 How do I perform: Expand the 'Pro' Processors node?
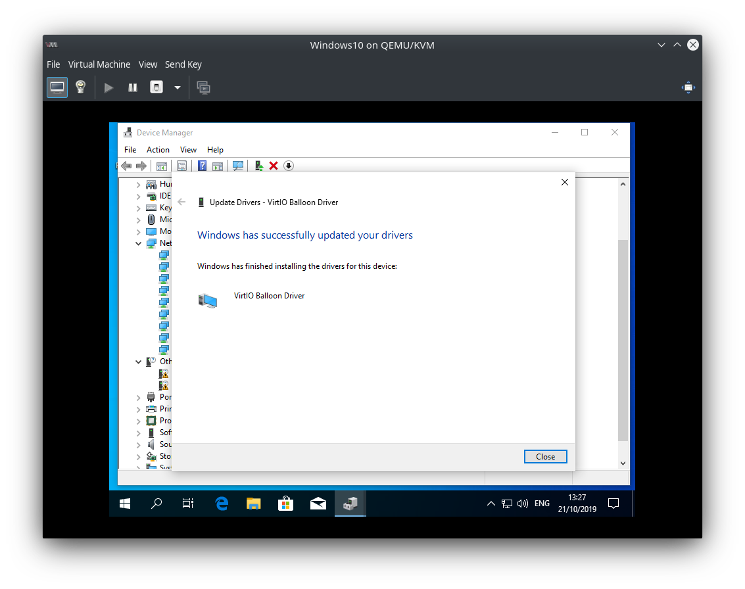[138, 421]
